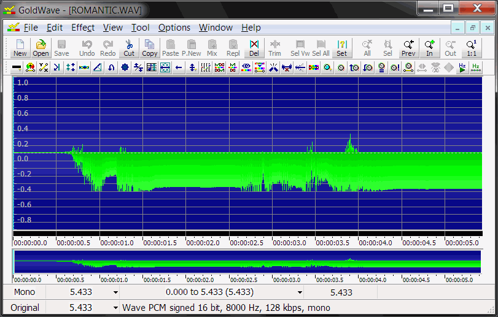Image resolution: width=498 pixels, height=317 pixels.
Task: Click the last green Hz icon in effects toolbar
Action: 475,67
